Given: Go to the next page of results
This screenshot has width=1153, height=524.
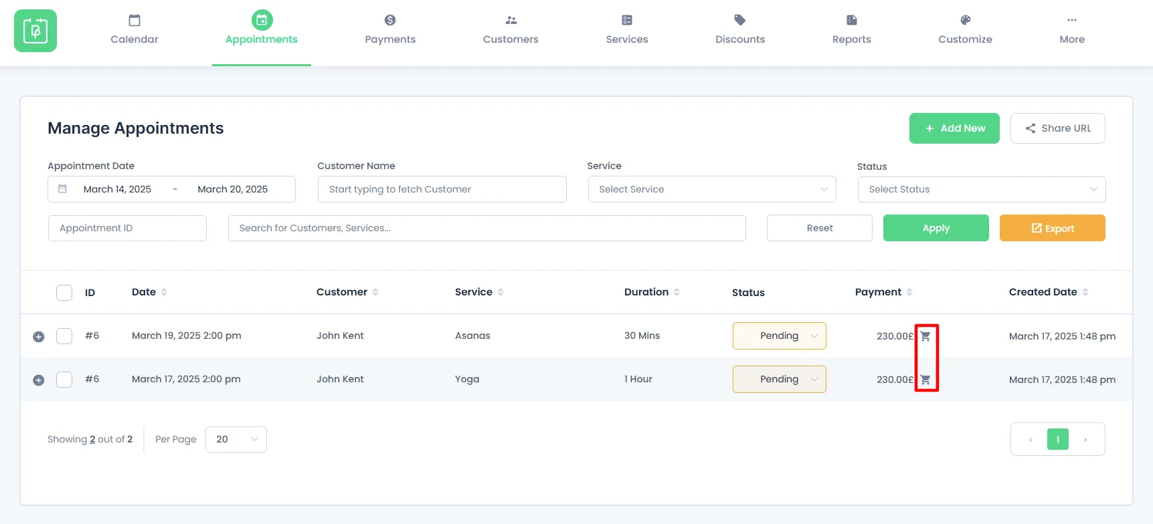Looking at the screenshot, I should [1085, 439].
